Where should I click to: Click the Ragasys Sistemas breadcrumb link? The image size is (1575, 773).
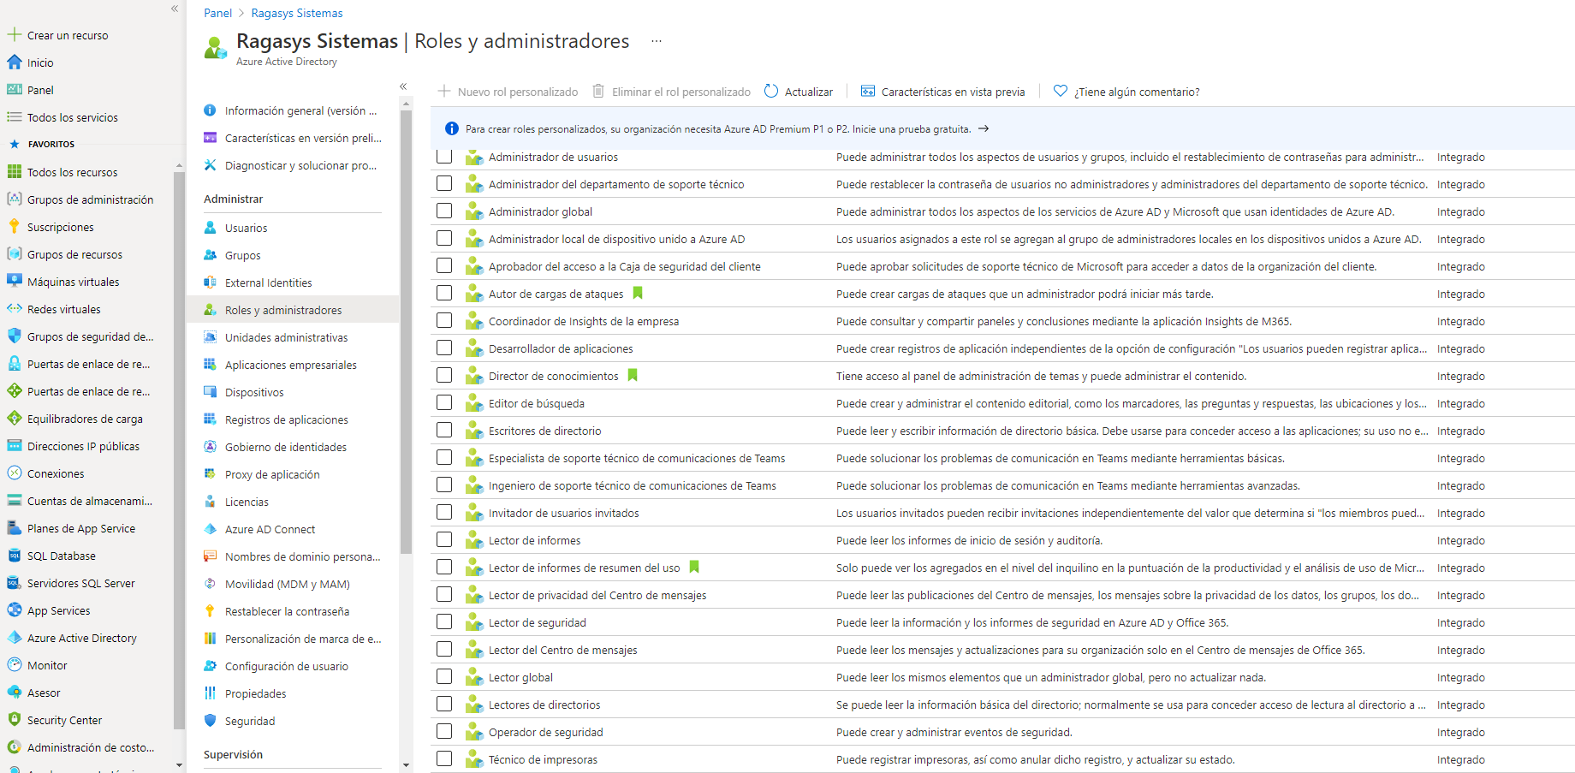click(x=297, y=13)
